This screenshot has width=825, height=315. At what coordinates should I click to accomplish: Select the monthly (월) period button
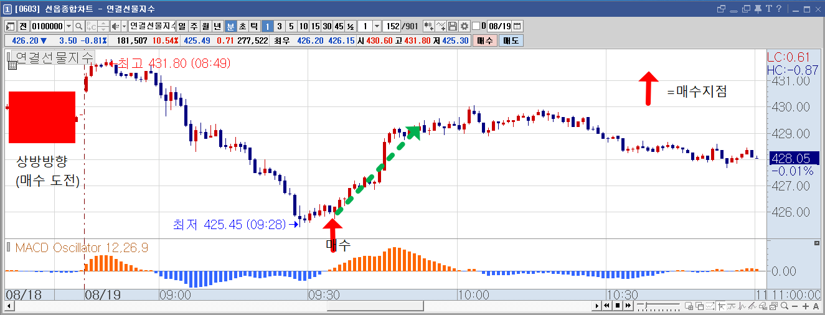[205, 26]
